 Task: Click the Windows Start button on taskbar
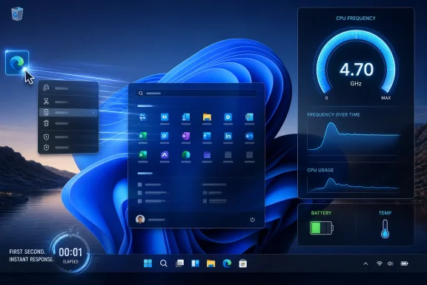[x=148, y=263]
